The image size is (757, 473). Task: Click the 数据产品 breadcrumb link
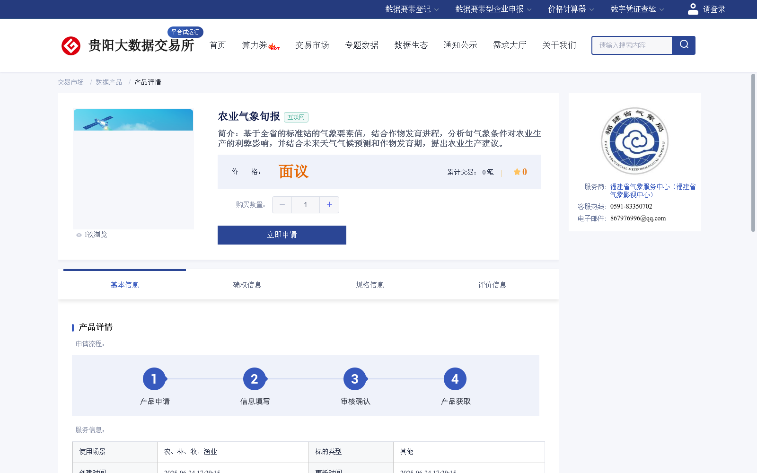pyautogui.click(x=109, y=82)
